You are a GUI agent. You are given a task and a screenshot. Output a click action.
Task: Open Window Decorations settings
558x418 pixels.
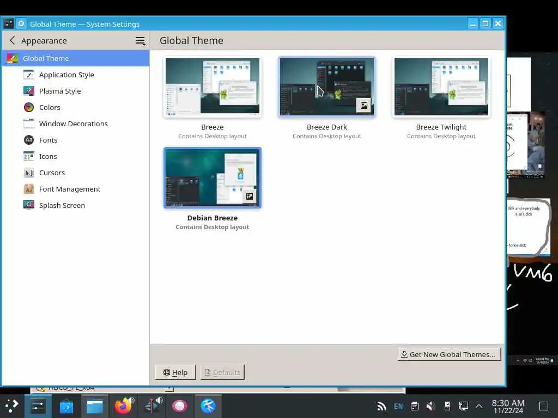tap(75, 124)
